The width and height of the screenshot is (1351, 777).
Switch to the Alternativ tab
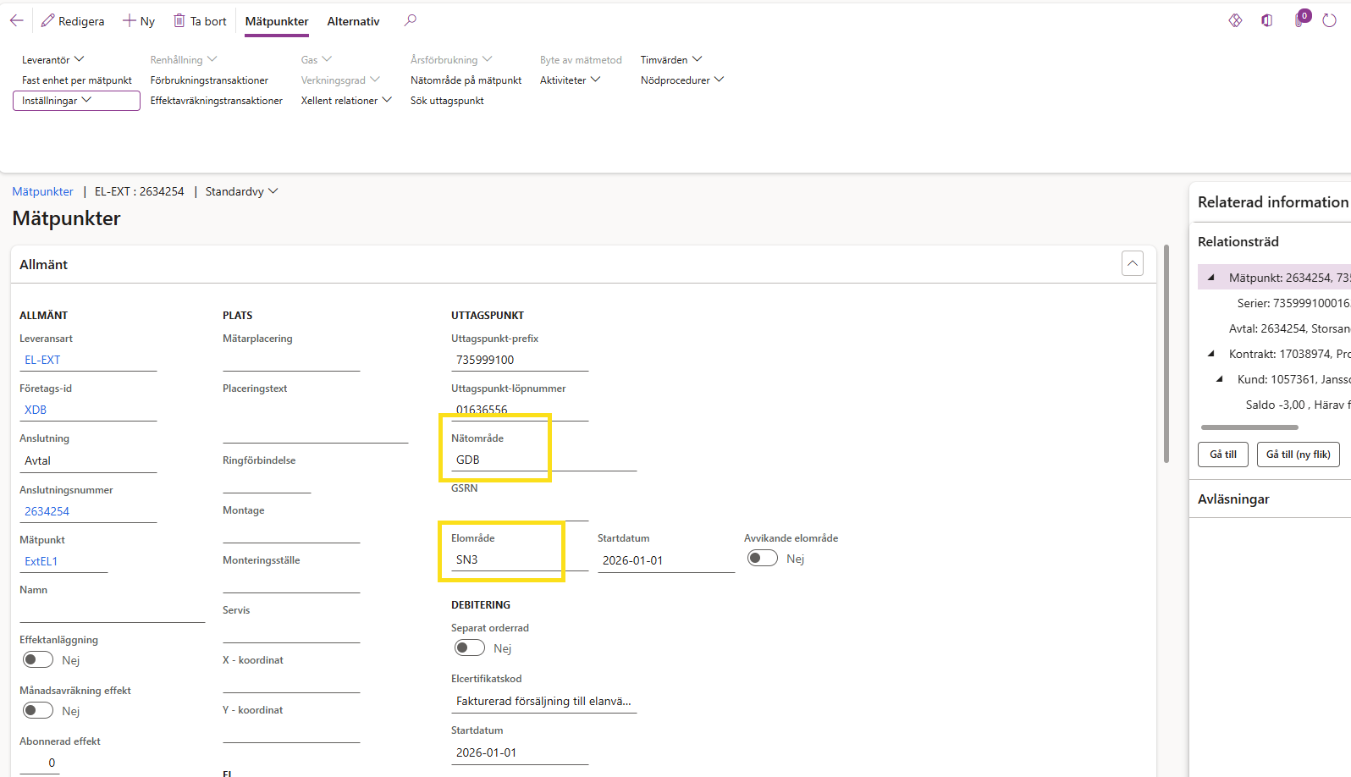click(x=353, y=21)
